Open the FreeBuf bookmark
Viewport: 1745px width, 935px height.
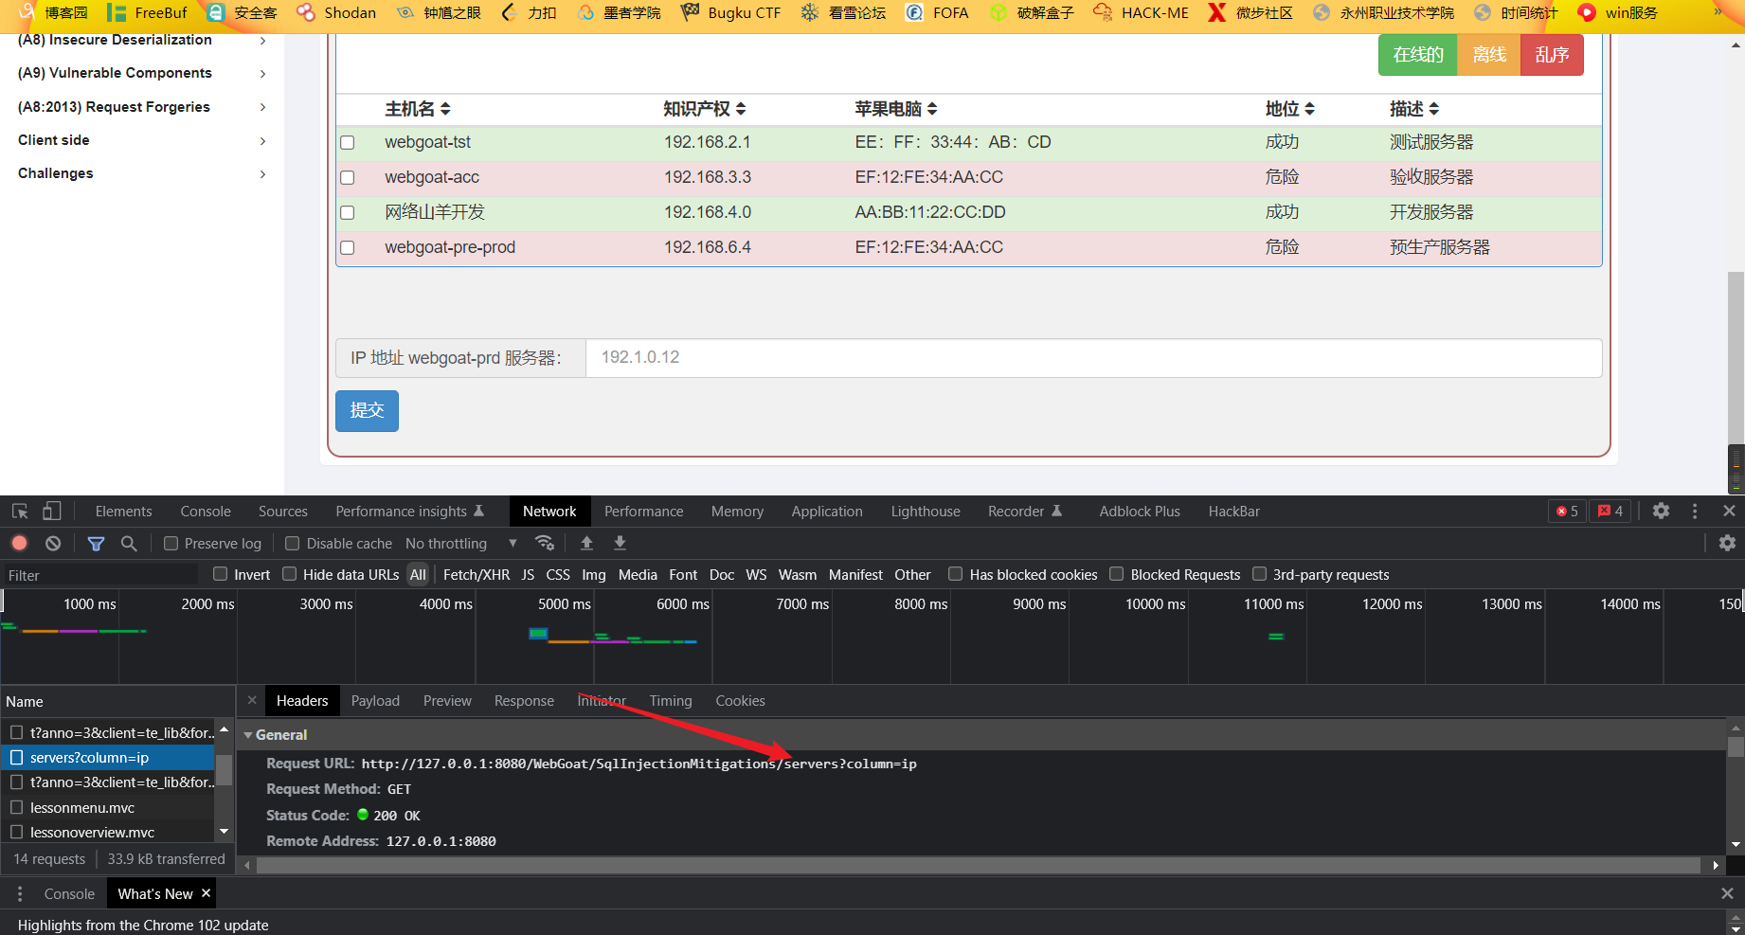pos(147,13)
